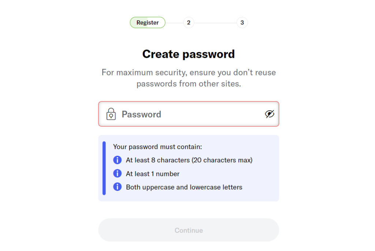Click the 'At least 8 characters' requirement text
The height and width of the screenshot is (251, 375).
189,160
